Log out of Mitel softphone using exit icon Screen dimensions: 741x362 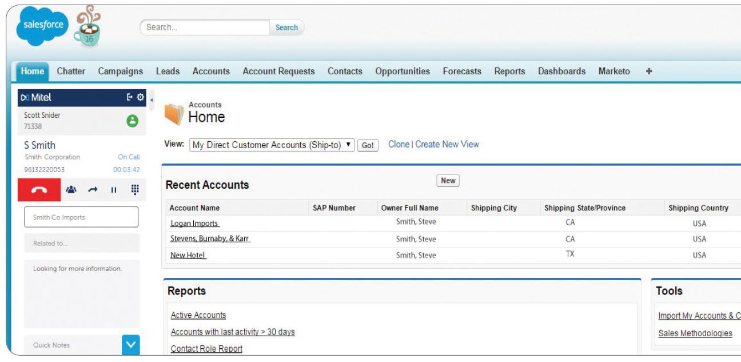click(129, 98)
